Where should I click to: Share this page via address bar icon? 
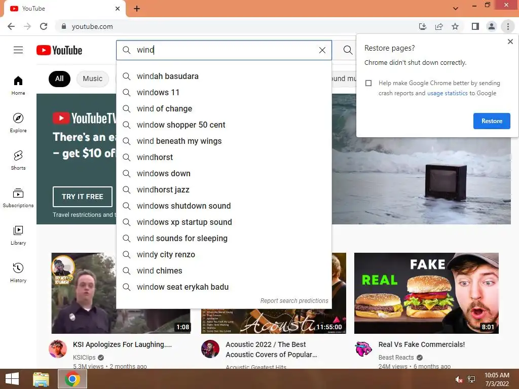(x=439, y=26)
